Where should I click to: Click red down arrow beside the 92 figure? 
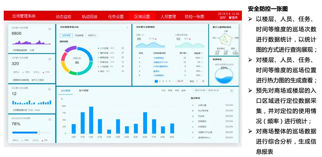(x=190, y=39)
